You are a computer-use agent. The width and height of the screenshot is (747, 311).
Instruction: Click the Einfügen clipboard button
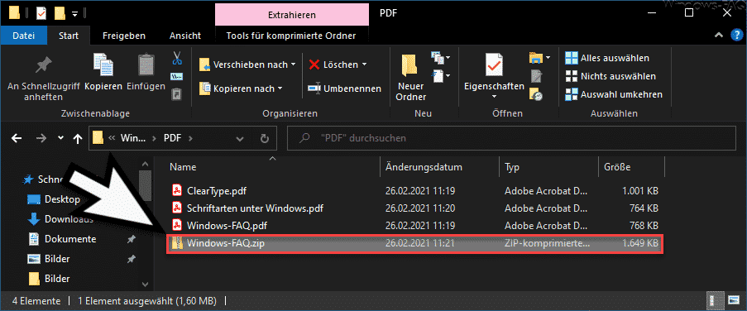click(x=146, y=73)
